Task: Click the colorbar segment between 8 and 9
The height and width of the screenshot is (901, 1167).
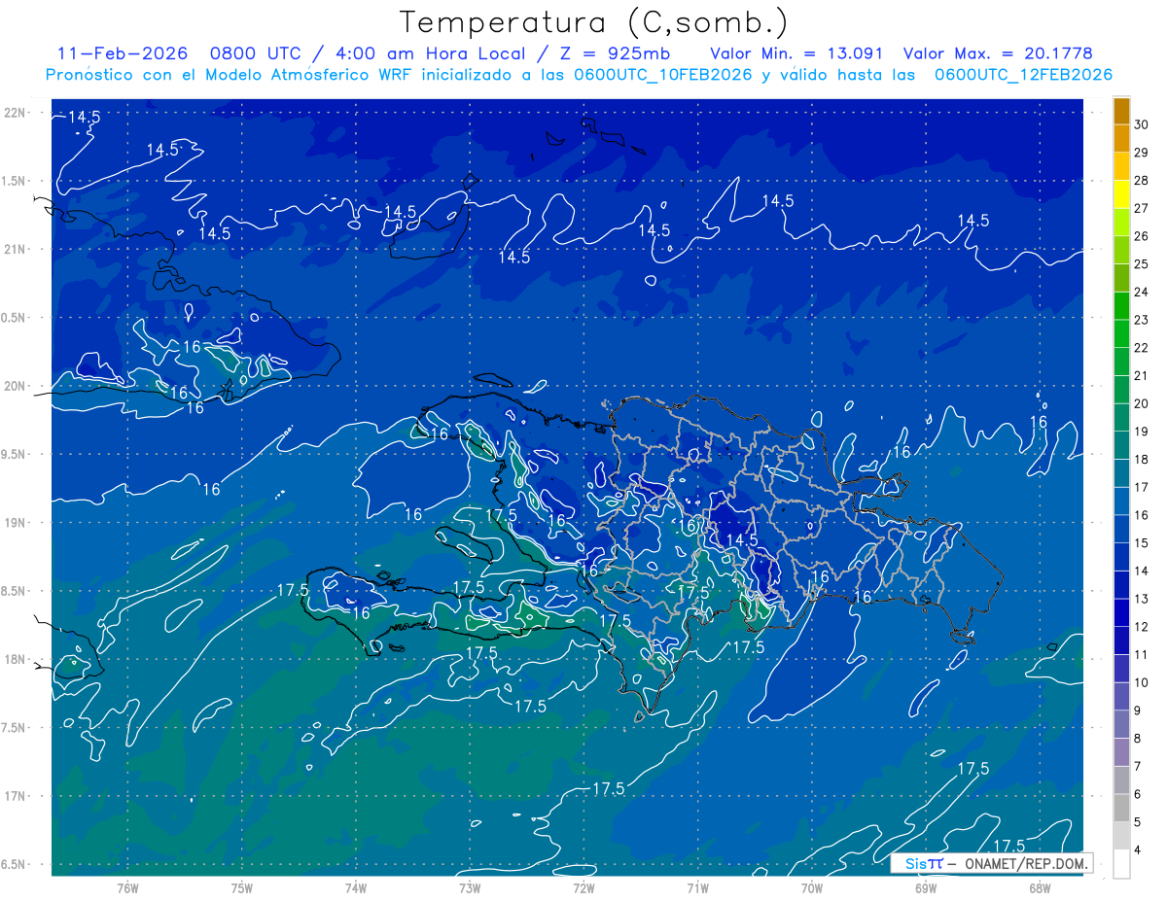Action: (x=1121, y=725)
